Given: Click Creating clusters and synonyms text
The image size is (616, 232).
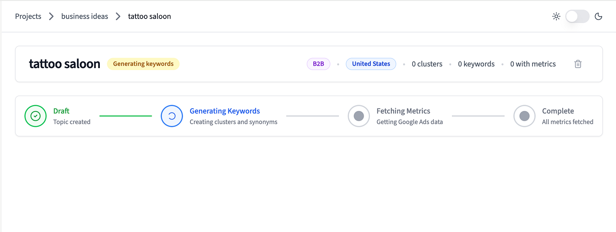Looking at the screenshot, I should [233, 122].
